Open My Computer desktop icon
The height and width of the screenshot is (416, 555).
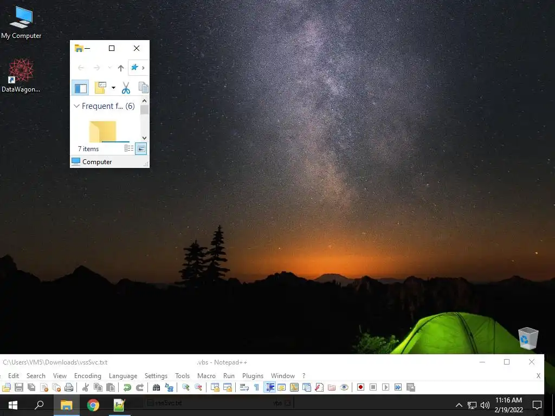point(21,22)
